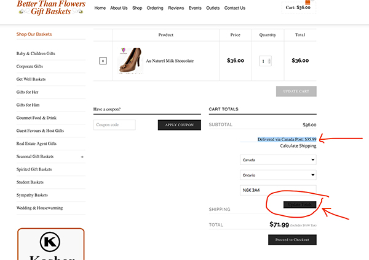Screen dimensions: 369x260
Task: Open the Ontario province dropdown
Action: [x=278, y=175]
